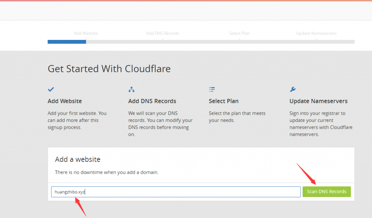Click the Get Started With Cloudflare heading
This screenshot has width=372, height=218.
coord(109,69)
